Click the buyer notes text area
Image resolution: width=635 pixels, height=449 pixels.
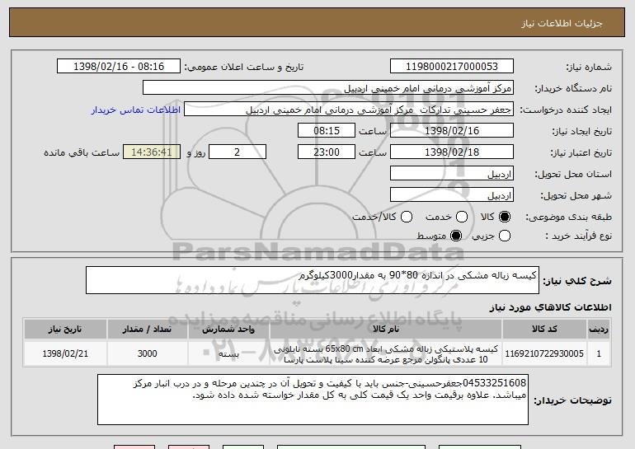coord(313,400)
